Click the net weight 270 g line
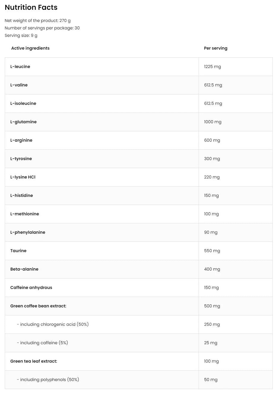Viewport: 279px width, 395px height. [x=38, y=20]
